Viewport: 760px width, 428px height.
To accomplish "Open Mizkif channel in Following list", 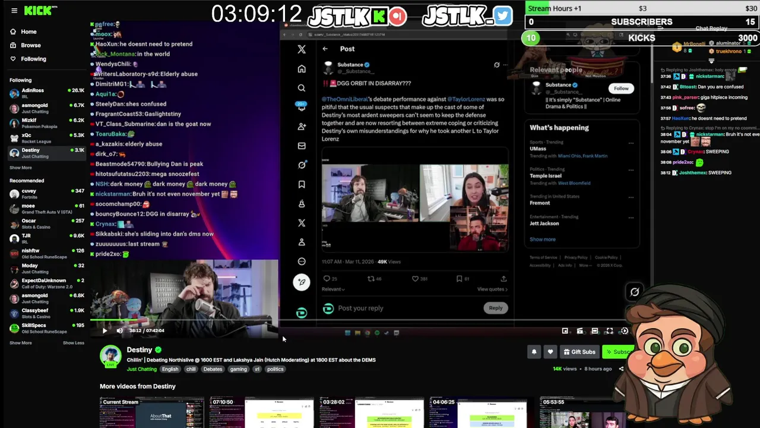I will tap(47, 123).
